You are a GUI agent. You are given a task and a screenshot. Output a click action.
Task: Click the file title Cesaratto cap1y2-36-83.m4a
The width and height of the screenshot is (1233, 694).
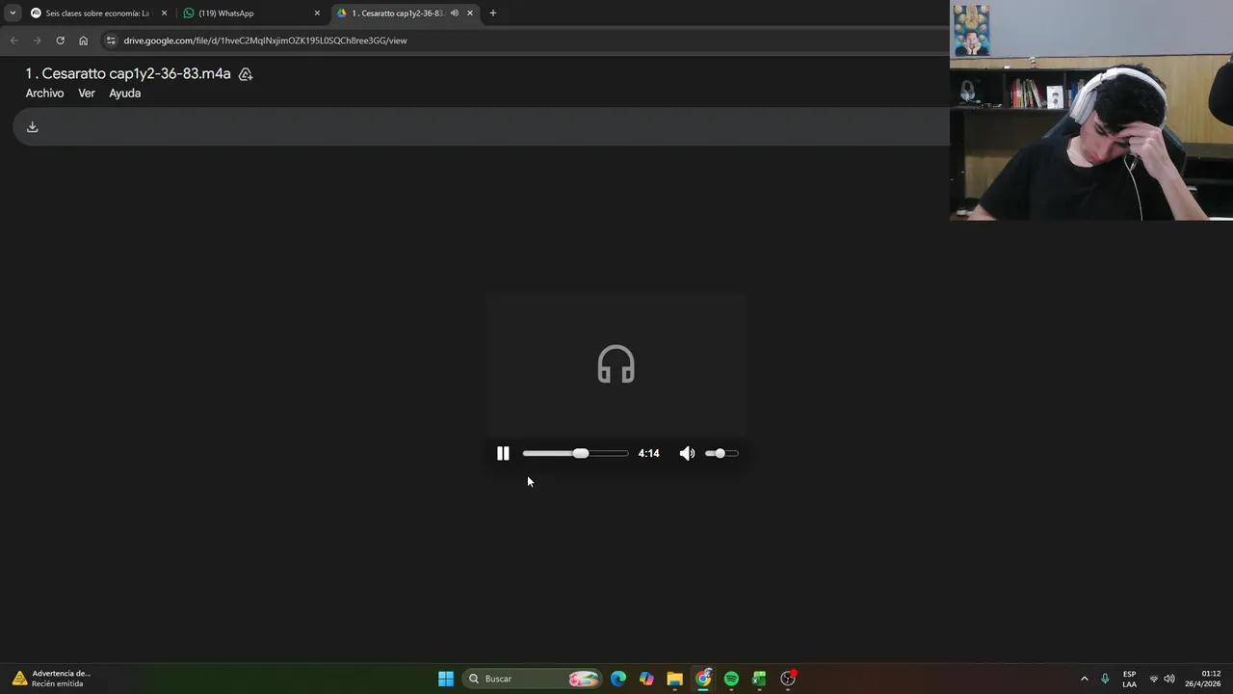[x=128, y=73]
